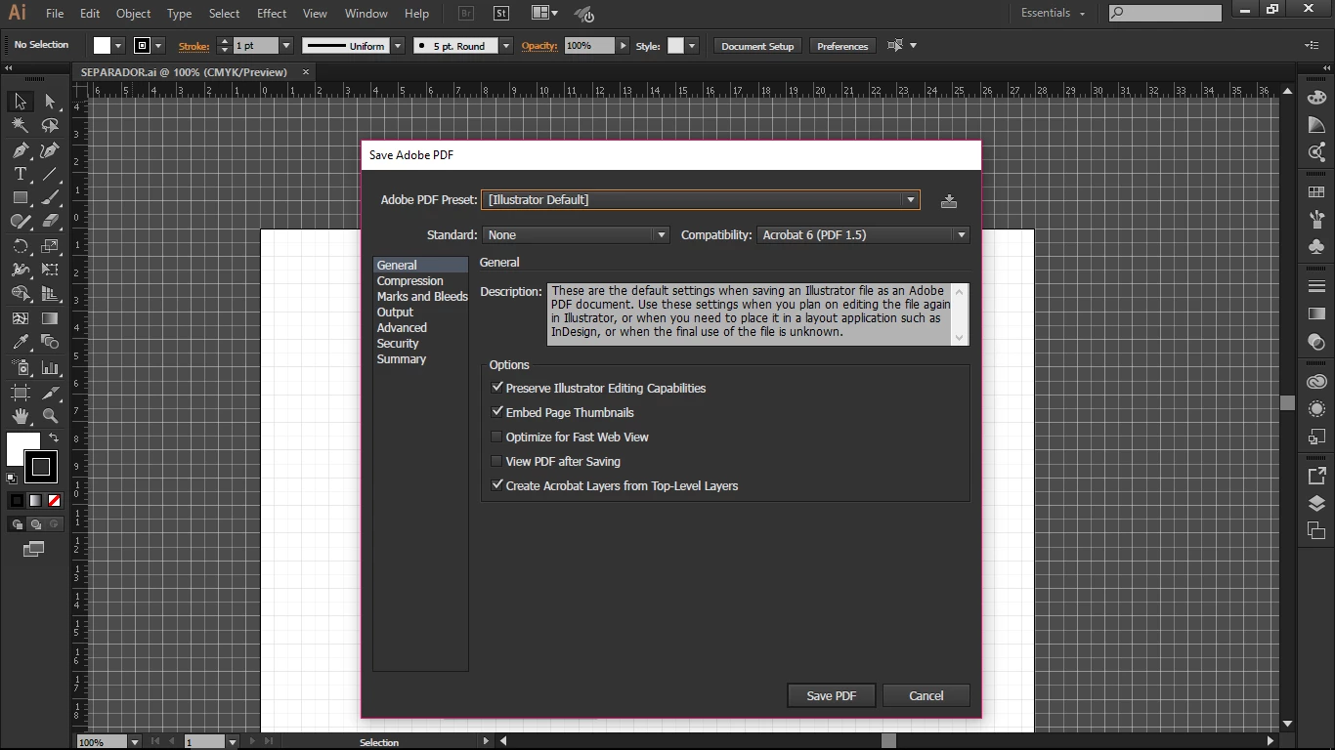Select the Artboard tool
Image resolution: width=1335 pixels, height=750 pixels.
(20, 392)
